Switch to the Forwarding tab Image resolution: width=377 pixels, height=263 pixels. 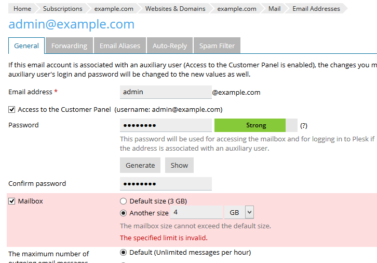pyautogui.click(x=69, y=46)
